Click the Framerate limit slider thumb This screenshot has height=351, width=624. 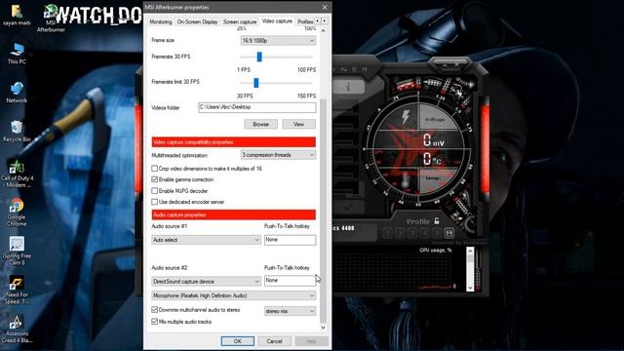(x=255, y=82)
